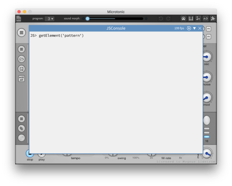Open the MIDI connector settings icon

click(x=183, y=19)
